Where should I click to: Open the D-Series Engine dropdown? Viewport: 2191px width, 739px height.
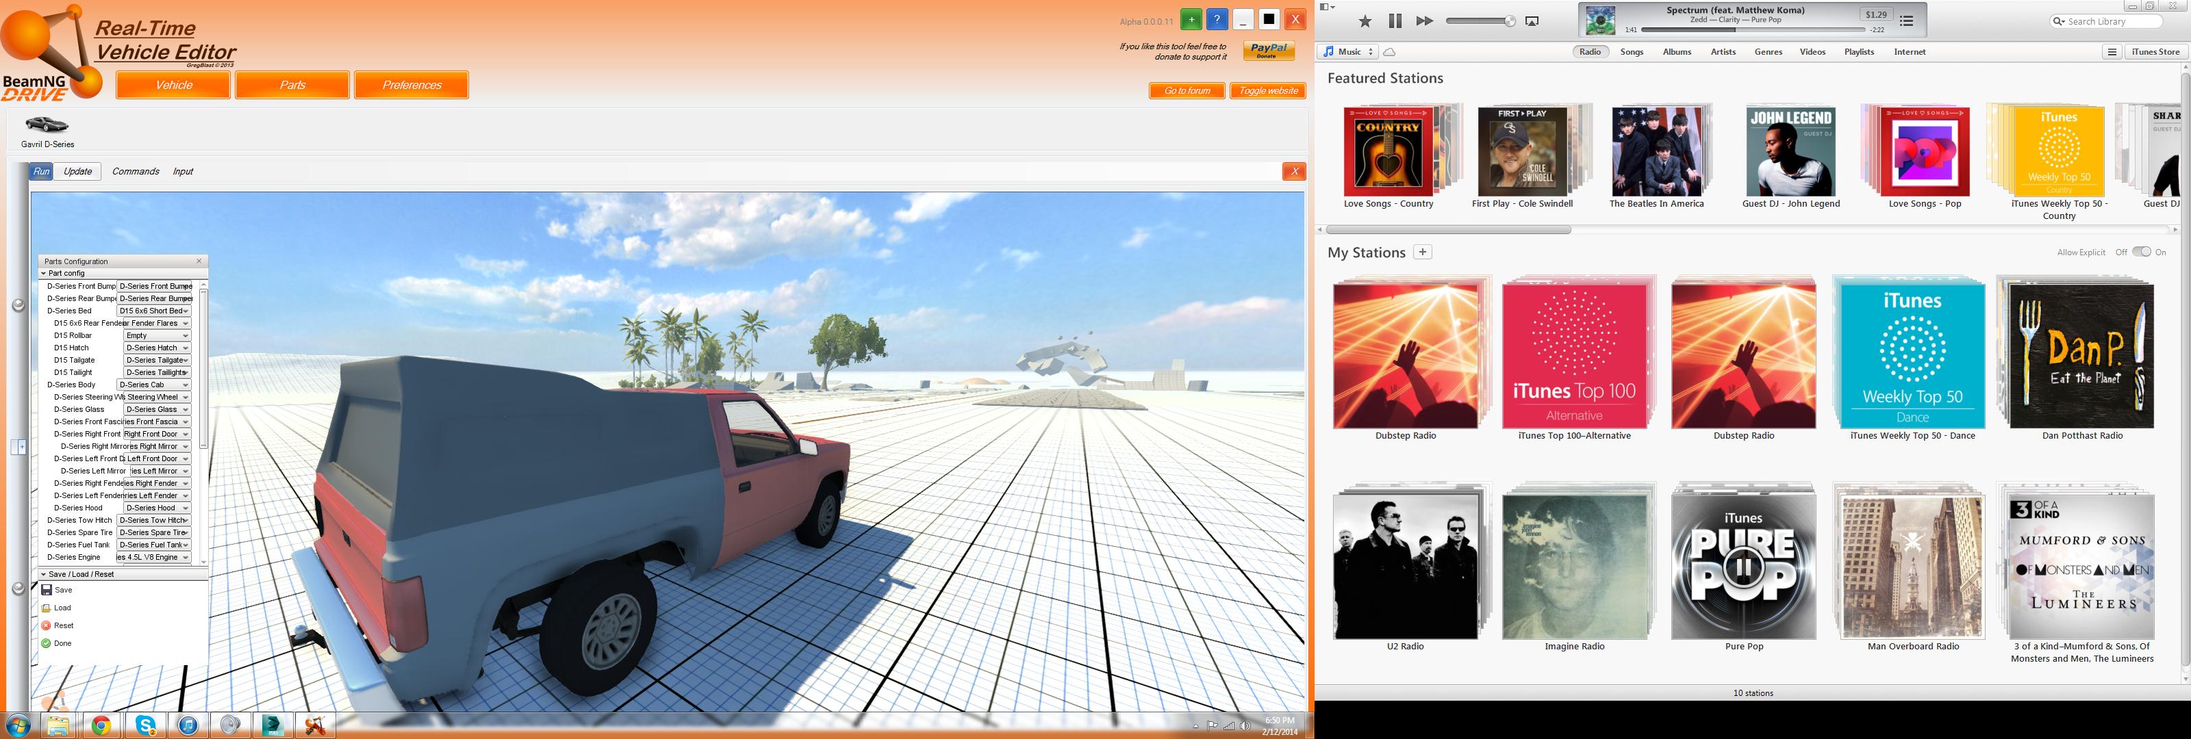(x=154, y=557)
